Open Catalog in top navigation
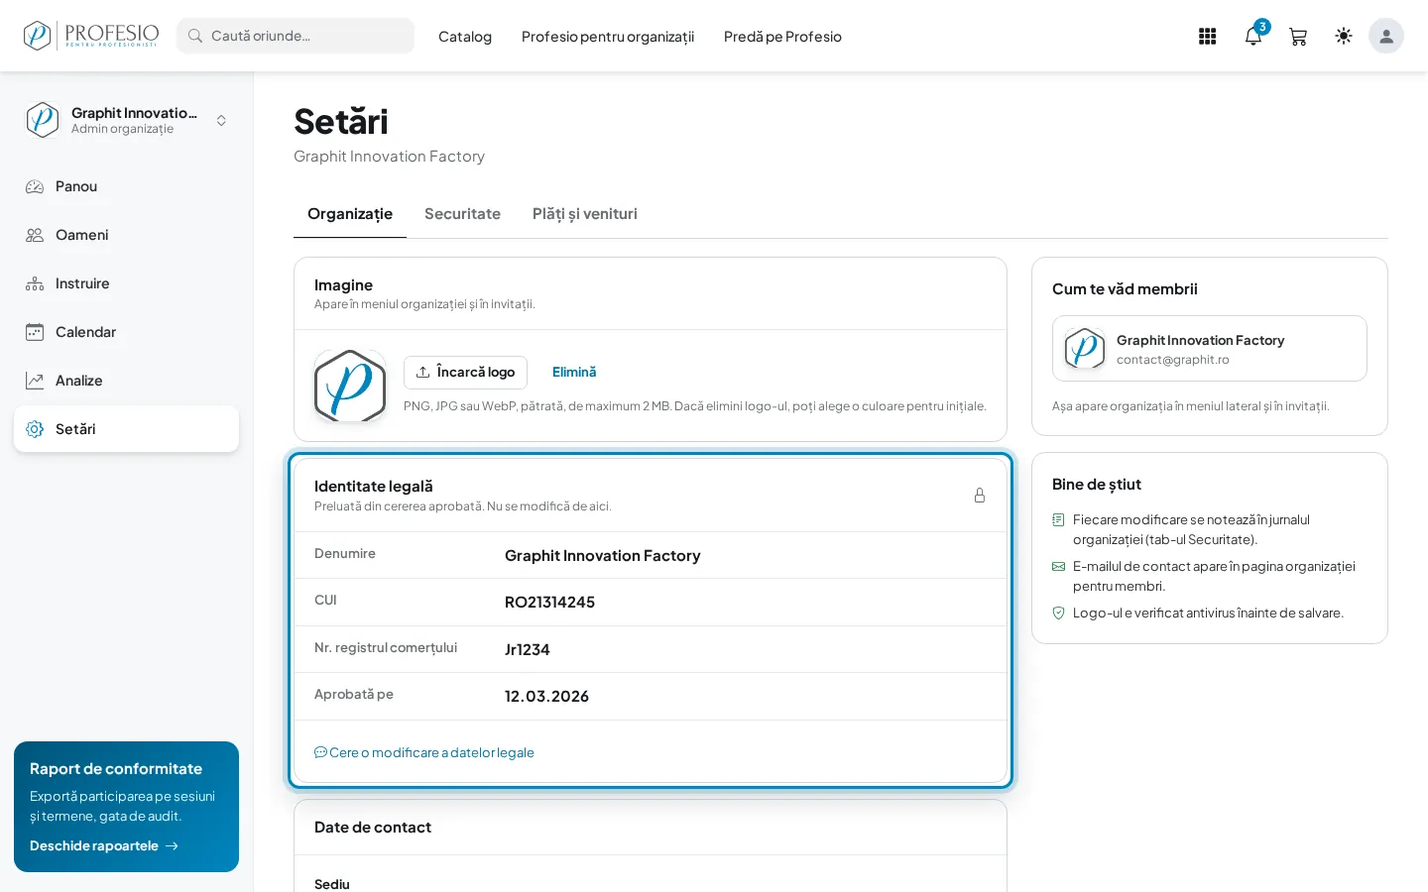This screenshot has height=892, width=1428. 465,37
